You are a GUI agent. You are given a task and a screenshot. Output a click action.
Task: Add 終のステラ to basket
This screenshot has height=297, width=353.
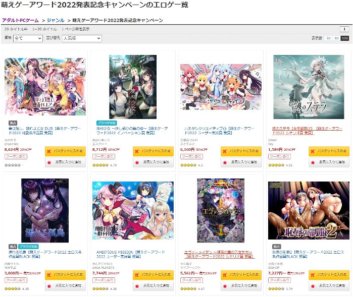tap(329, 151)
